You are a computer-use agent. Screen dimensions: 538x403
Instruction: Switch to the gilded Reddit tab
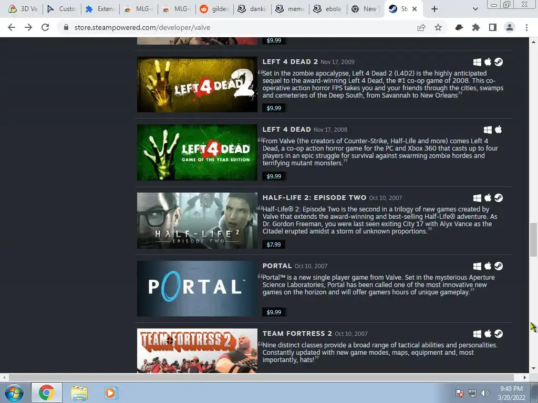[214, 9]
